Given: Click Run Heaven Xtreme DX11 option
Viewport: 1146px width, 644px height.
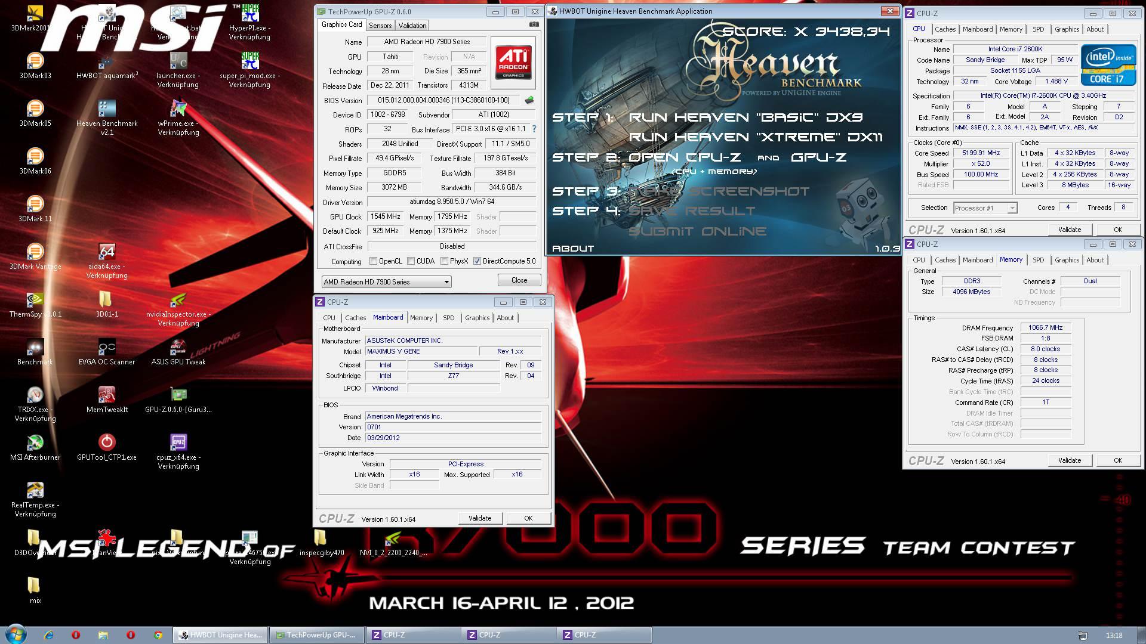Looking at the screenshot, I should pos(756,137).
